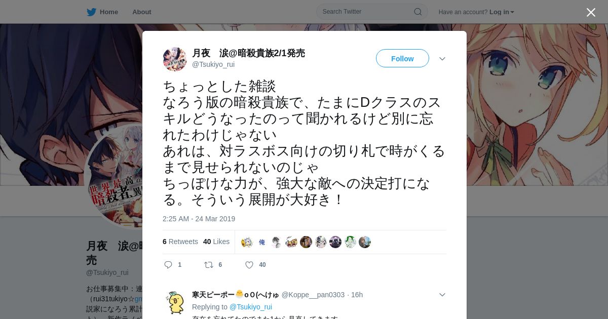The width and height of the screenshot is (608, 319).
Task: Click the reply speech bubble icon
Action: pyautogui.click(x=169, y=265)
